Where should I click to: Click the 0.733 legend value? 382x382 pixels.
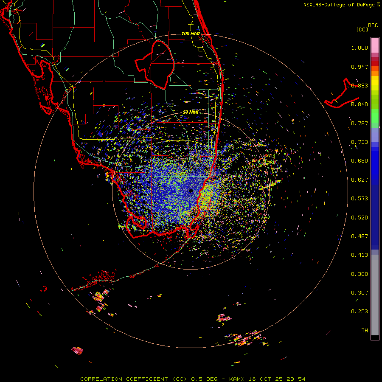[x=360, y=142]
